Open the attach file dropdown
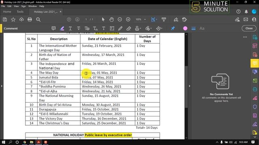Viewport: 259px width, 145px height. (149, 28)
